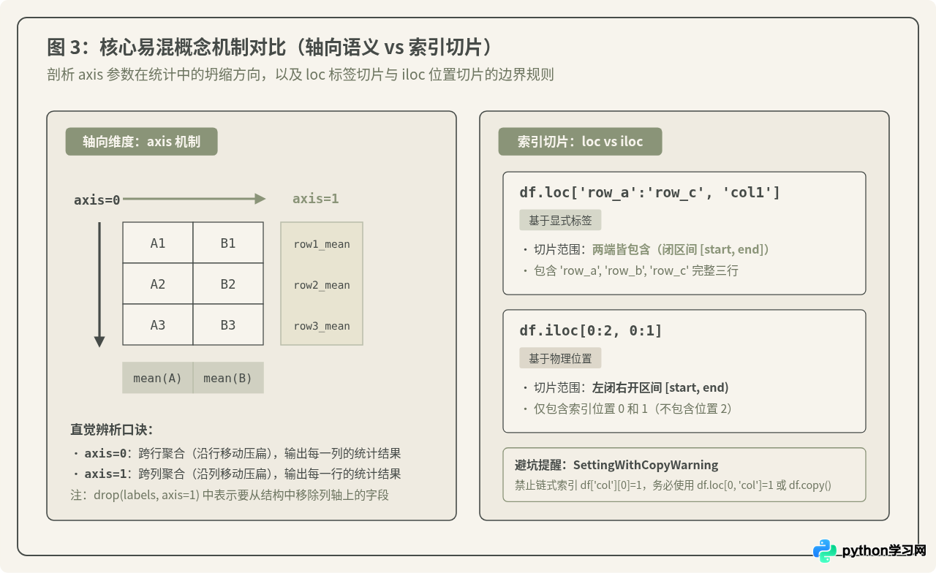Click the row3_mean result

[322, 326]
